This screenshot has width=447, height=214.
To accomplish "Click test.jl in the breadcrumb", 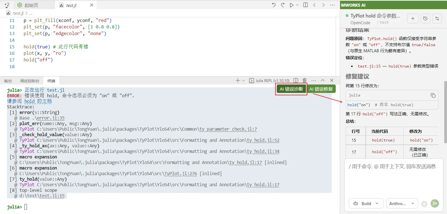I will coord(18,13).
